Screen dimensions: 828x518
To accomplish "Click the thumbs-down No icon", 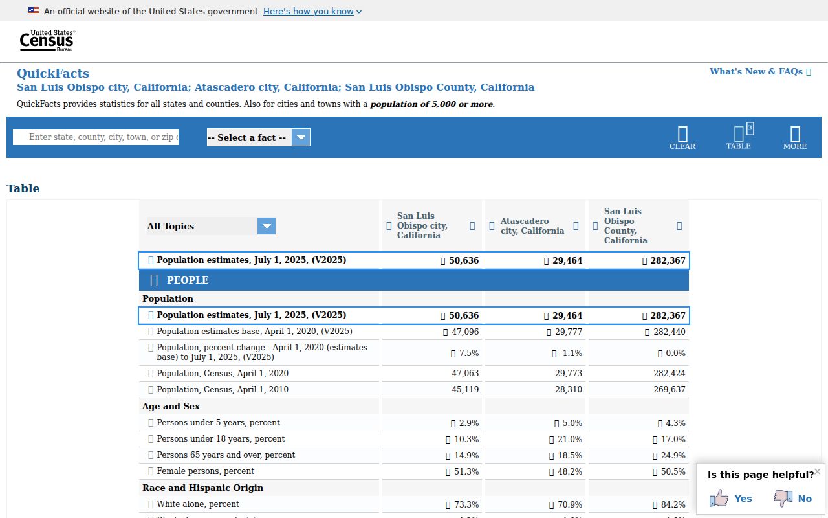I will pyautogui.click(x=783, y=498).
